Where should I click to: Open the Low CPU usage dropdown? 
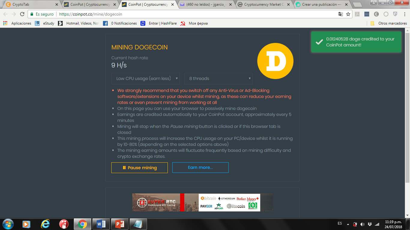[x=146, y=78]
